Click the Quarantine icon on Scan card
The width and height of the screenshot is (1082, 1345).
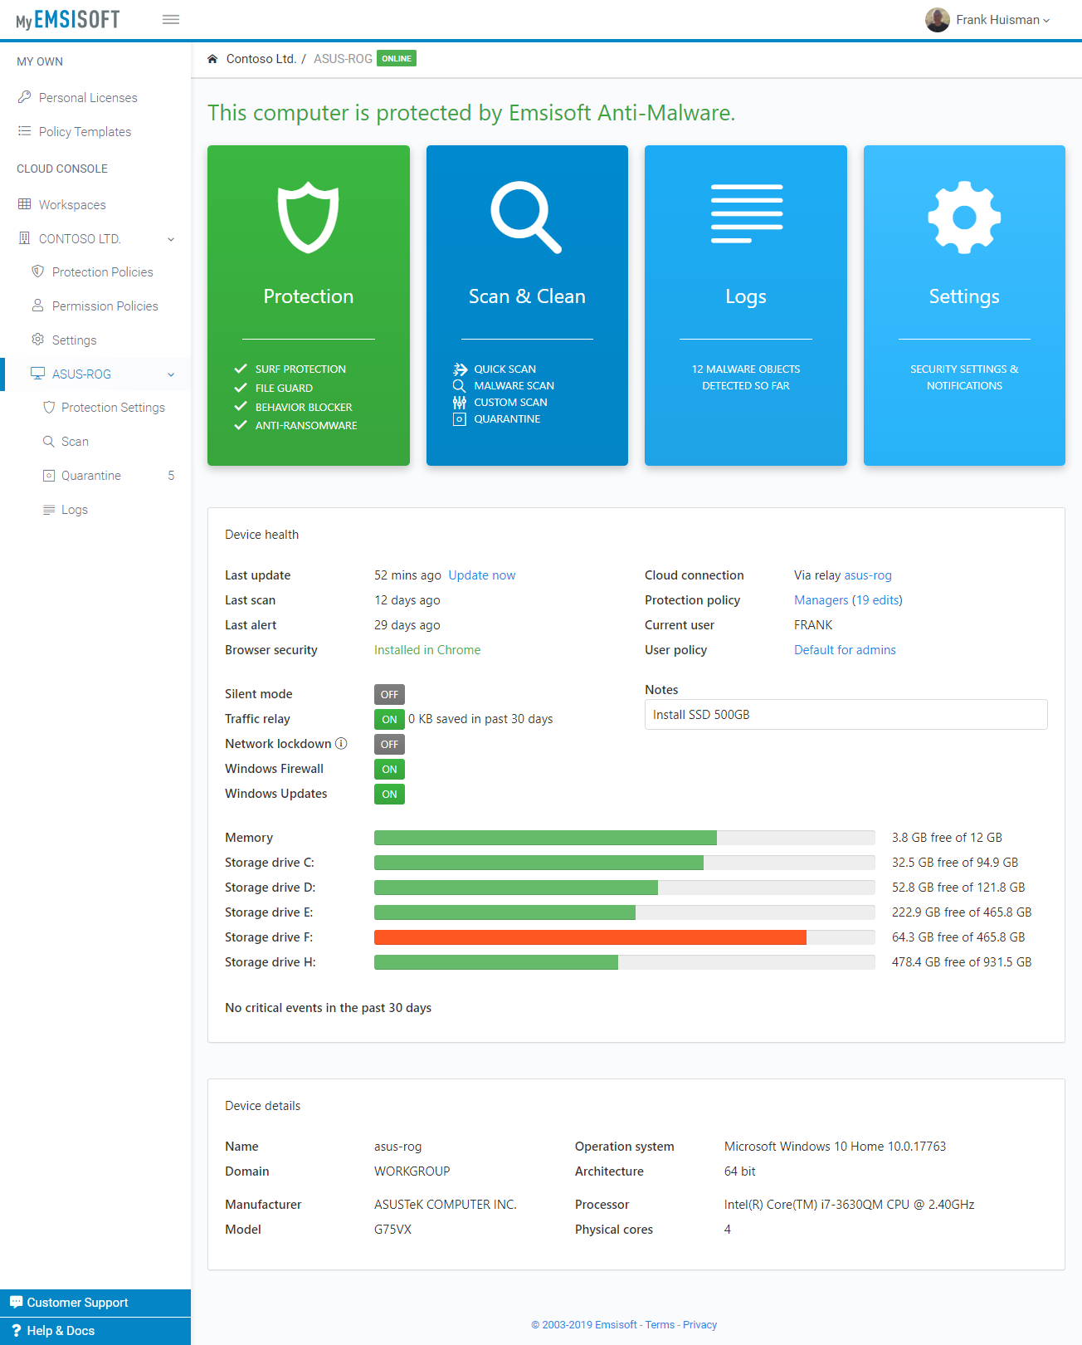click(x=459, y=419)
